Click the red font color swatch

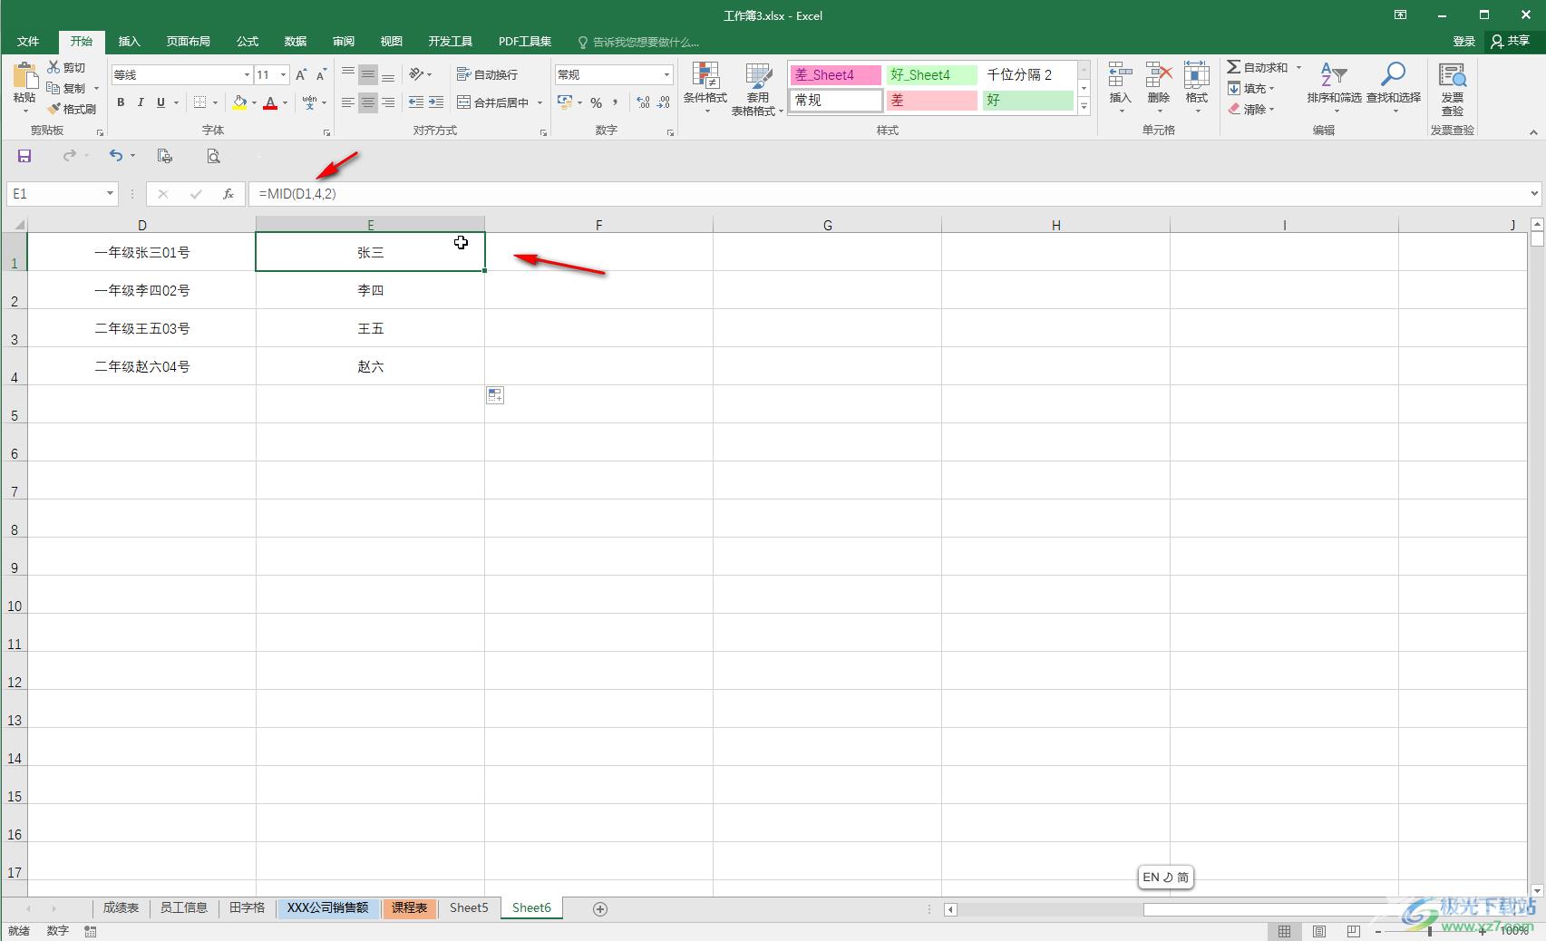(270, 102)
